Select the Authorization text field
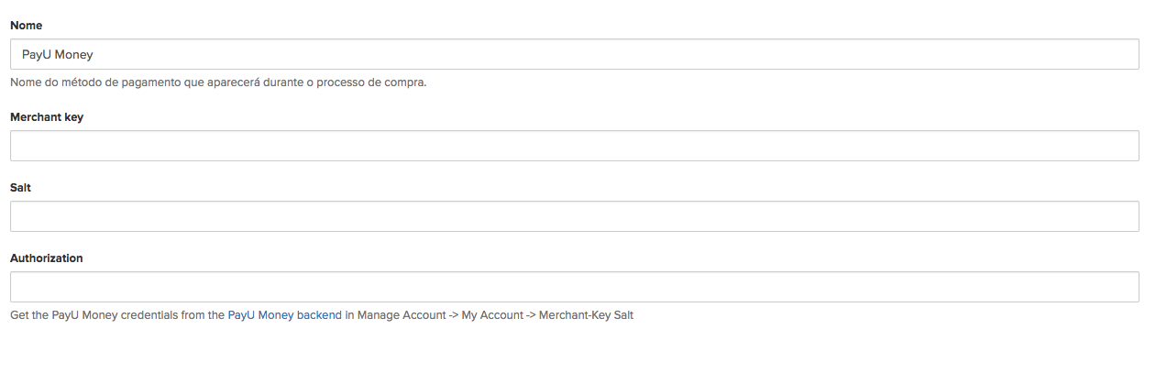The image size is (1156, 384). (574, 287)
